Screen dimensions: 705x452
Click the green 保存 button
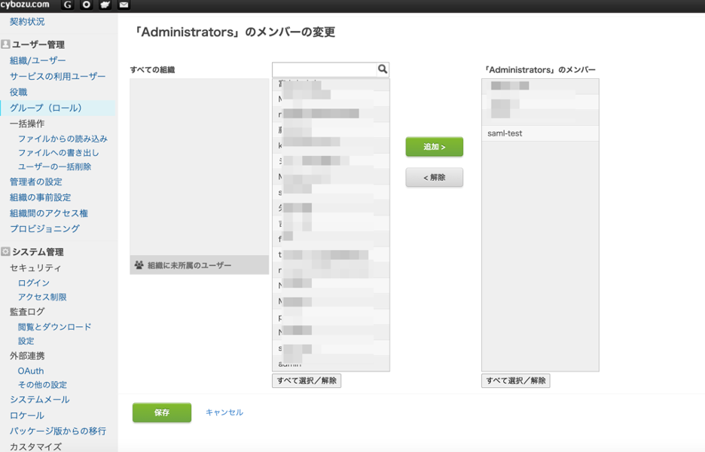(162, 413)
